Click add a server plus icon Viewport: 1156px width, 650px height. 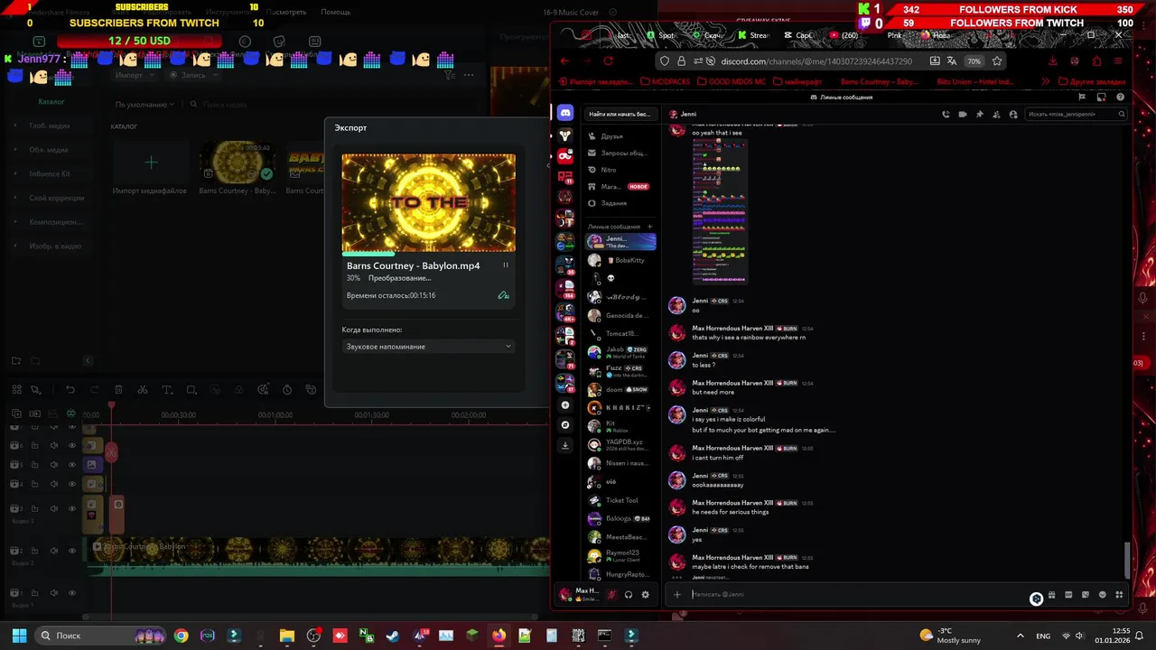click(x=565, y=405)
